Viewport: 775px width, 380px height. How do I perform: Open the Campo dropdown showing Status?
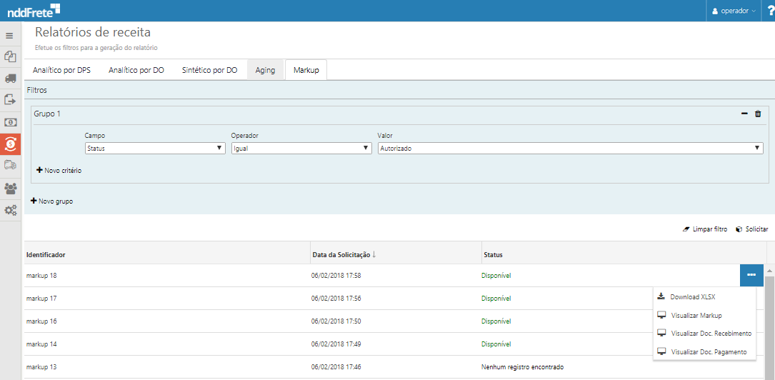pos(155,149)
